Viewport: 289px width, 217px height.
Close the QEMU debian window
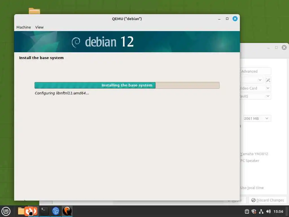[x=235, y=19]
